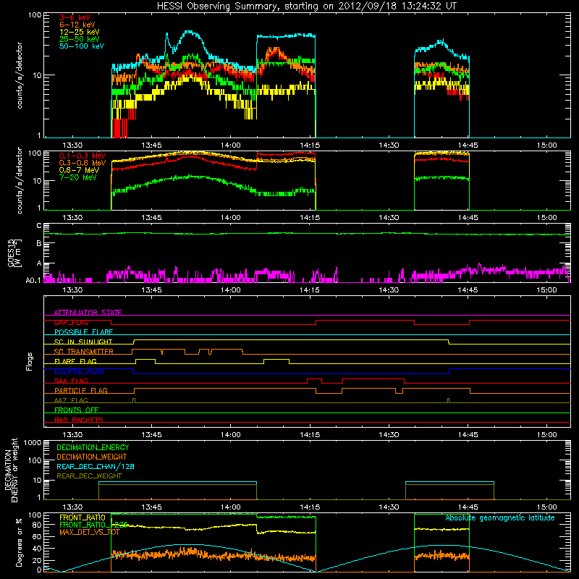Select the "DECIMATION_WEIGHT" legend label

(92, 457)
